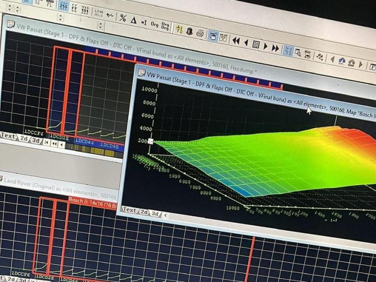Switch Passat 3D map window to Text tab
This screenshot has height=282, width=376.
tap(130, 210)
